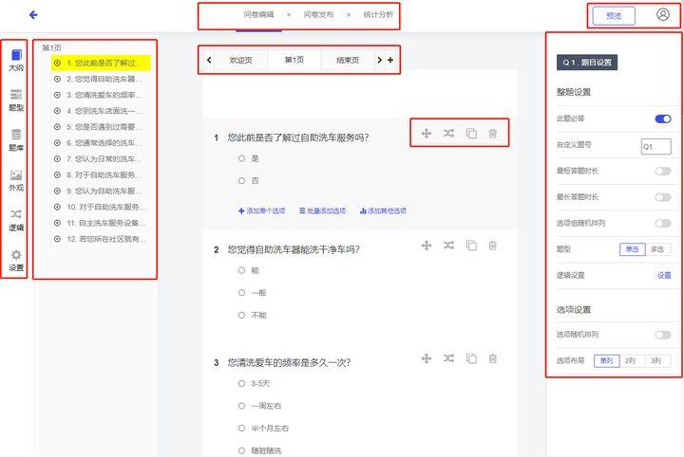Enable 最短答题时长 switch

click(x=663, y=171)
